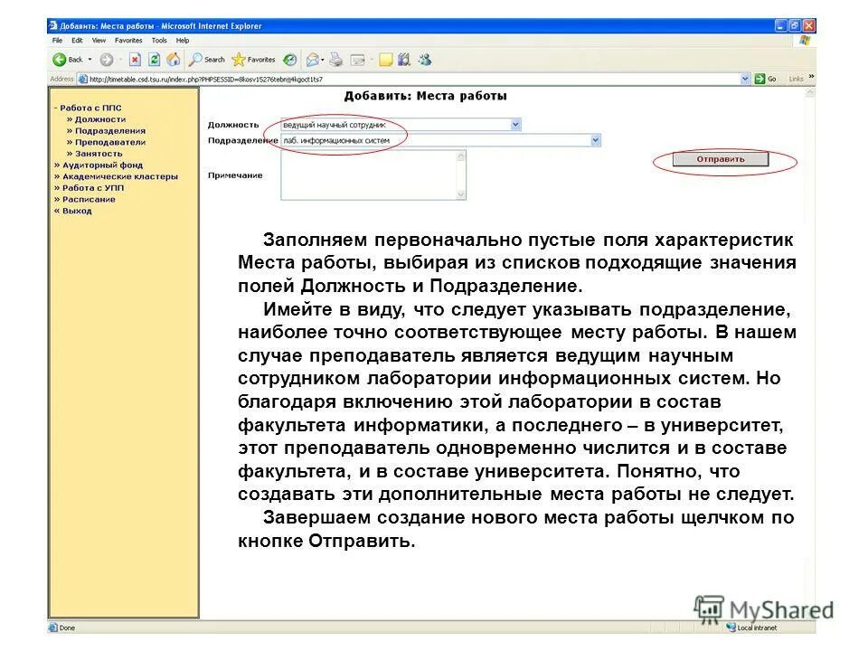Click the Forward navigation arrow
This screenshot has height=651, width=868.
point(107,60)
